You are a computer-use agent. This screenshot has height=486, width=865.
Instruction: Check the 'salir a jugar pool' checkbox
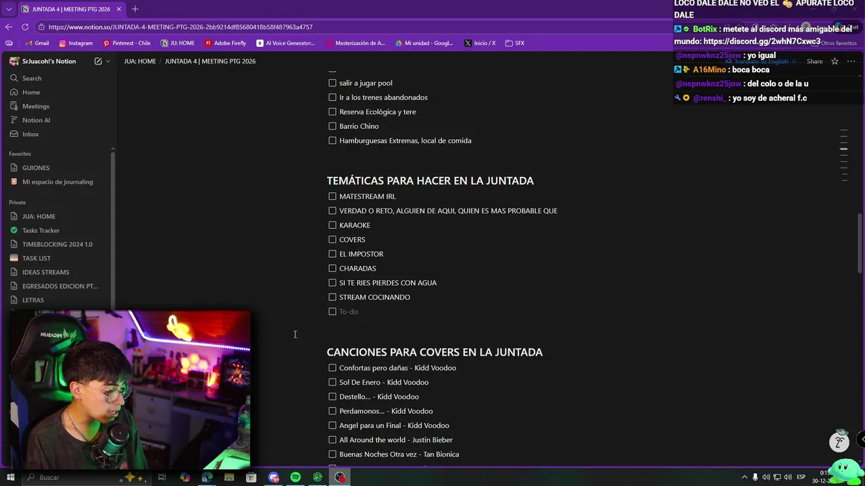click(x=332, y=83)
